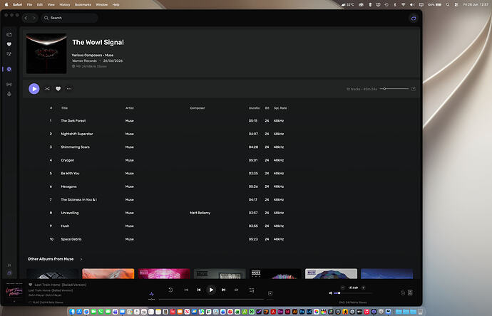Open the top library icon in the sidebar
The width and height of the screenshot is (492, 316).
tap(9, 34)
